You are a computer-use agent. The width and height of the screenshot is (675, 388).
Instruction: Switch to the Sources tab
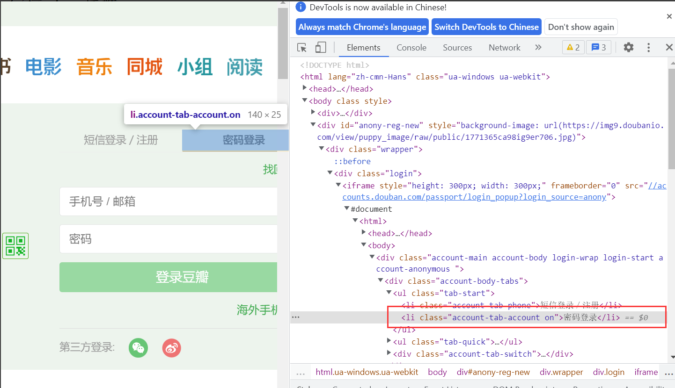click(457, 47)
